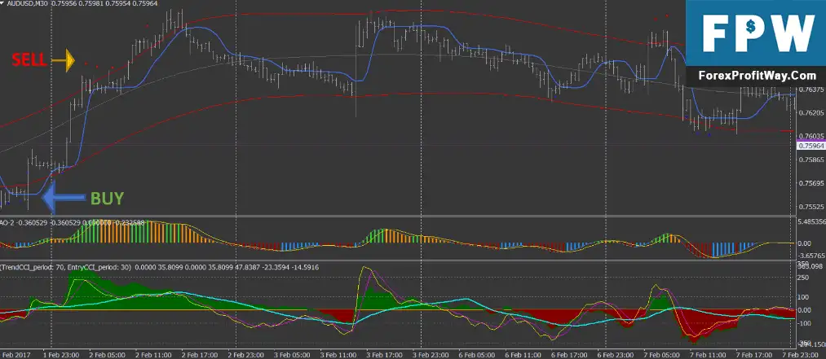Image resolution: width=826 pixels, height=359 pixels.
Task: Select the 6 Feb 17:00 time label
Action: (571, 355)
